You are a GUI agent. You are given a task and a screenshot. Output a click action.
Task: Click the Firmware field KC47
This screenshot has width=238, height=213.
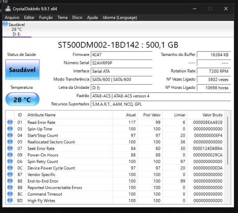click(122, 54)
